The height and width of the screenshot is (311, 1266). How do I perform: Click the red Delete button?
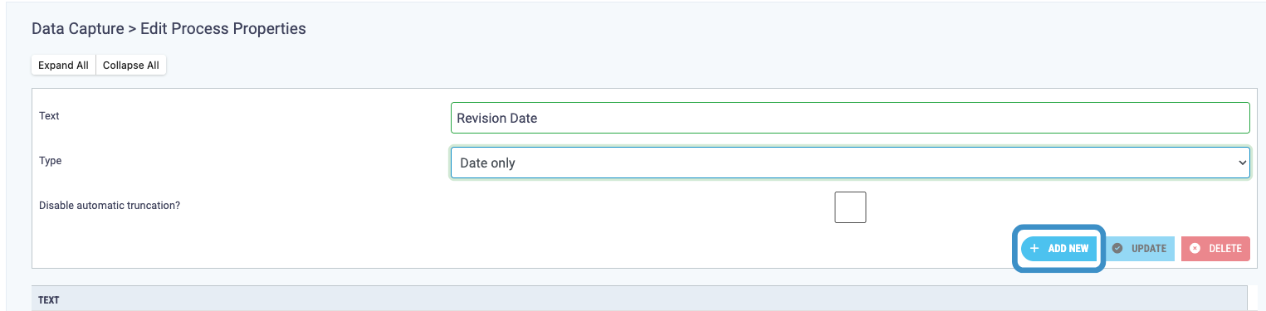1215,248
